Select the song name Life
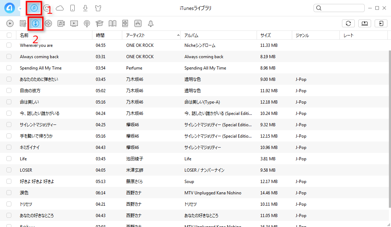This screenshot has height=227, width=391. click(x=23, y=159)
